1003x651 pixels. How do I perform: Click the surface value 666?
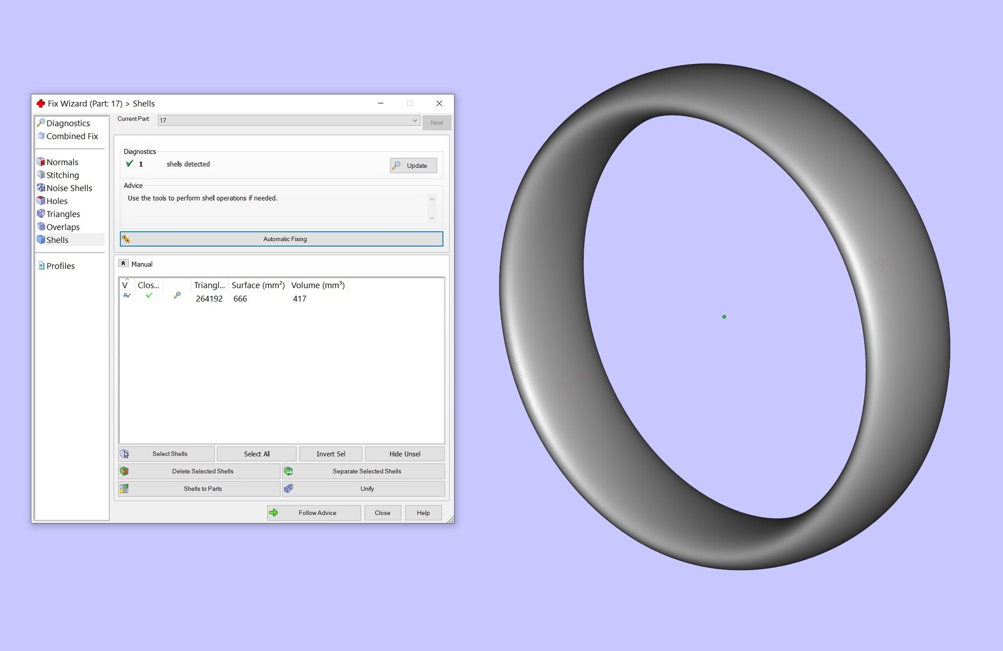(x=240, y=299)
